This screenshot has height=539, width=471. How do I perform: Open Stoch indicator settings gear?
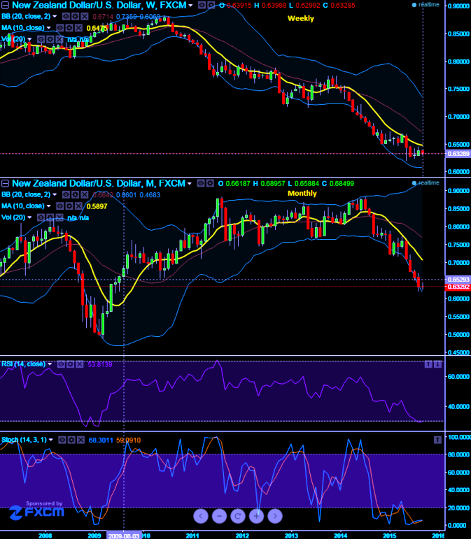click(71, 440)
